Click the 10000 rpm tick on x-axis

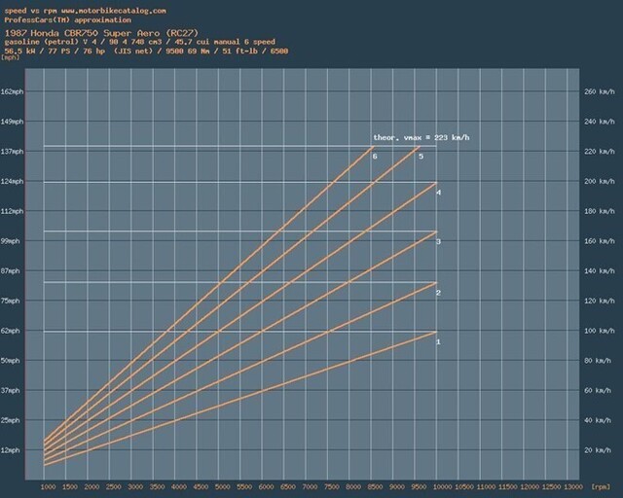(438, 484)
